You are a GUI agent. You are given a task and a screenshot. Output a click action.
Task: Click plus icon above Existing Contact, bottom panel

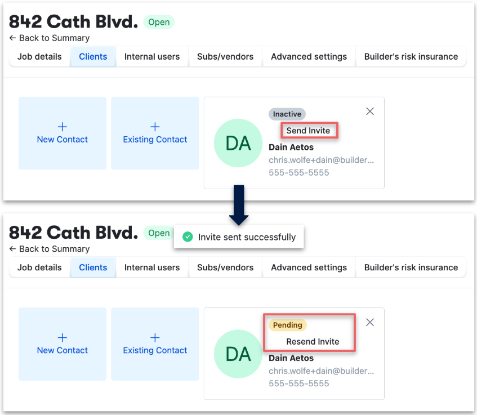tap(155, 338)
